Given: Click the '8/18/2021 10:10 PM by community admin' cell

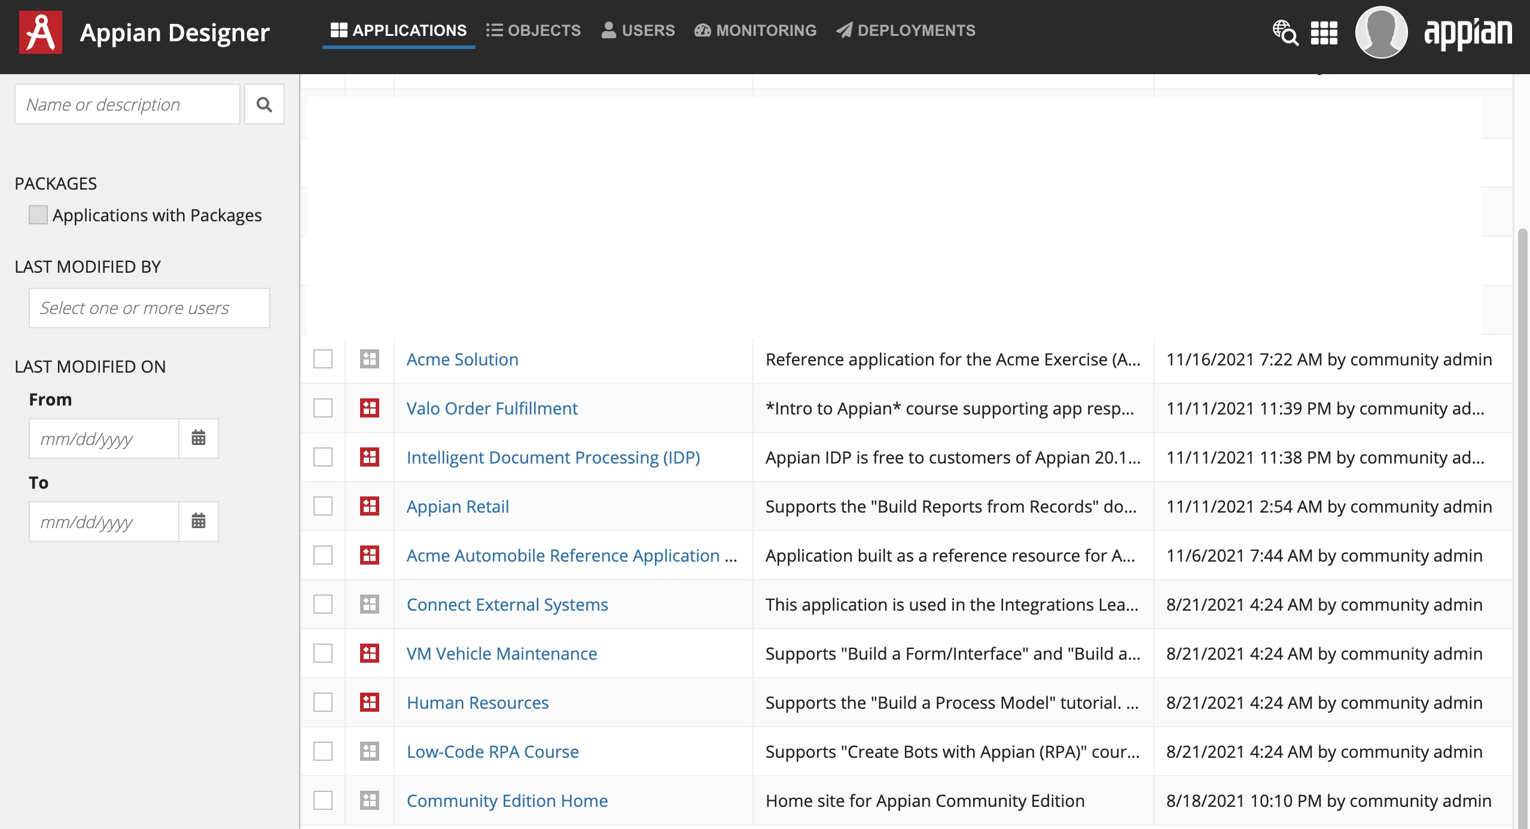Looking at the screenshot, I should (x=1328, y=800).
